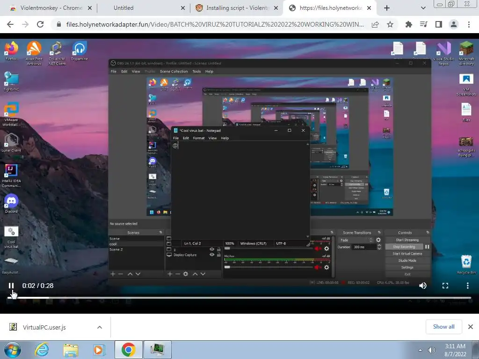Open the tab search dropdown chevron
Viewport: 479px width, 359px height.
[423, 8]
